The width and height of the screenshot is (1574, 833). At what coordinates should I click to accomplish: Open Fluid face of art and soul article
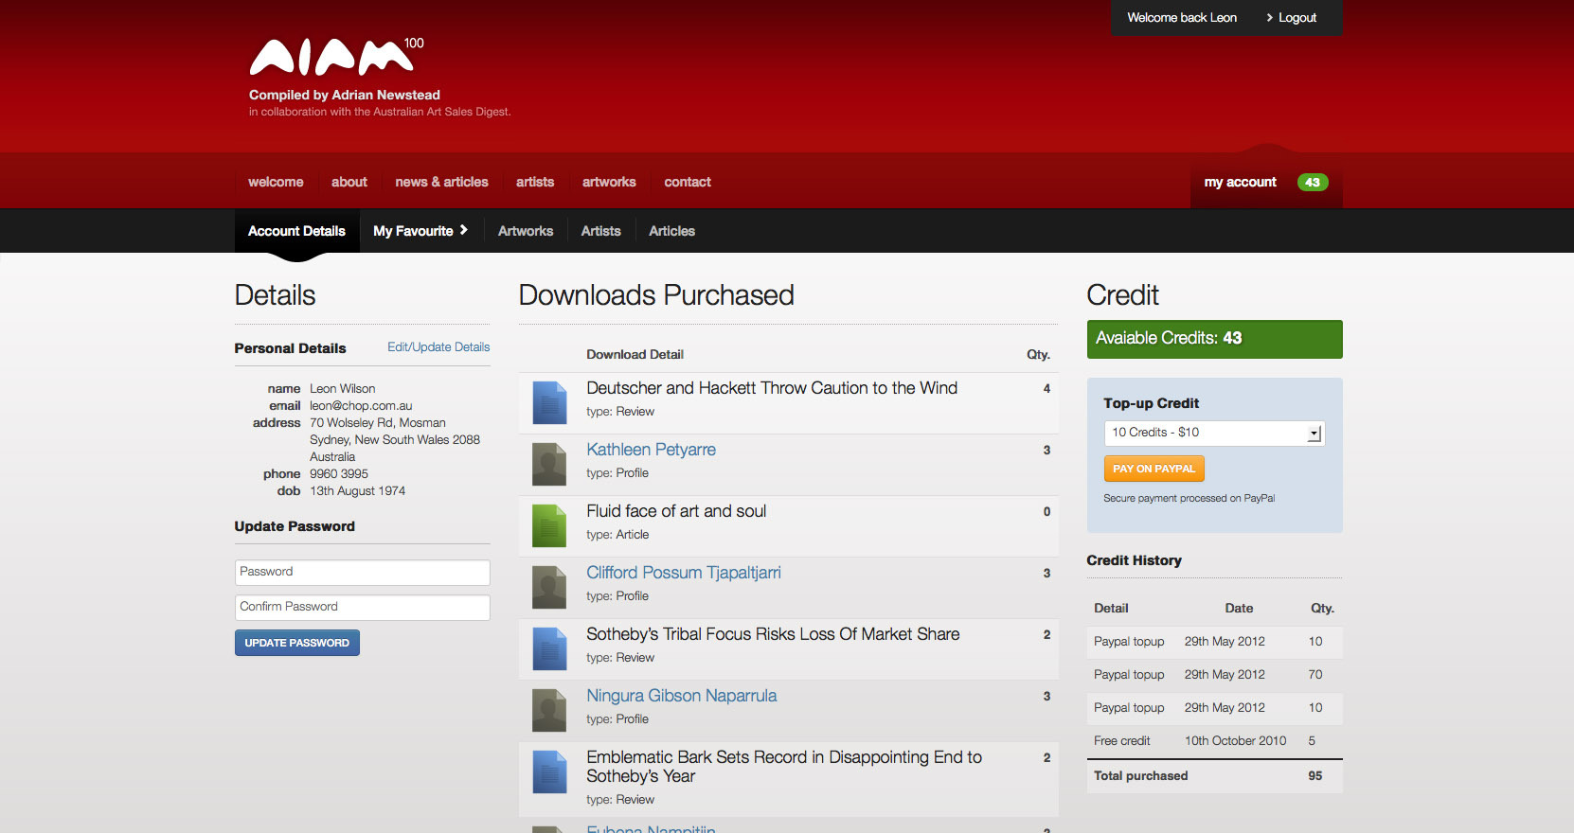click(676, 511)
